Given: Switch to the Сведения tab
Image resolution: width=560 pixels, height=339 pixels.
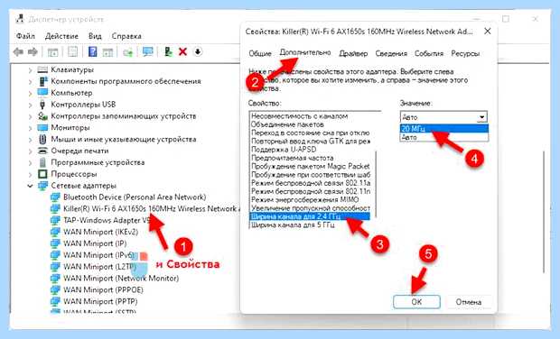Looking at the screenshot, I should [x=391, y=53].
